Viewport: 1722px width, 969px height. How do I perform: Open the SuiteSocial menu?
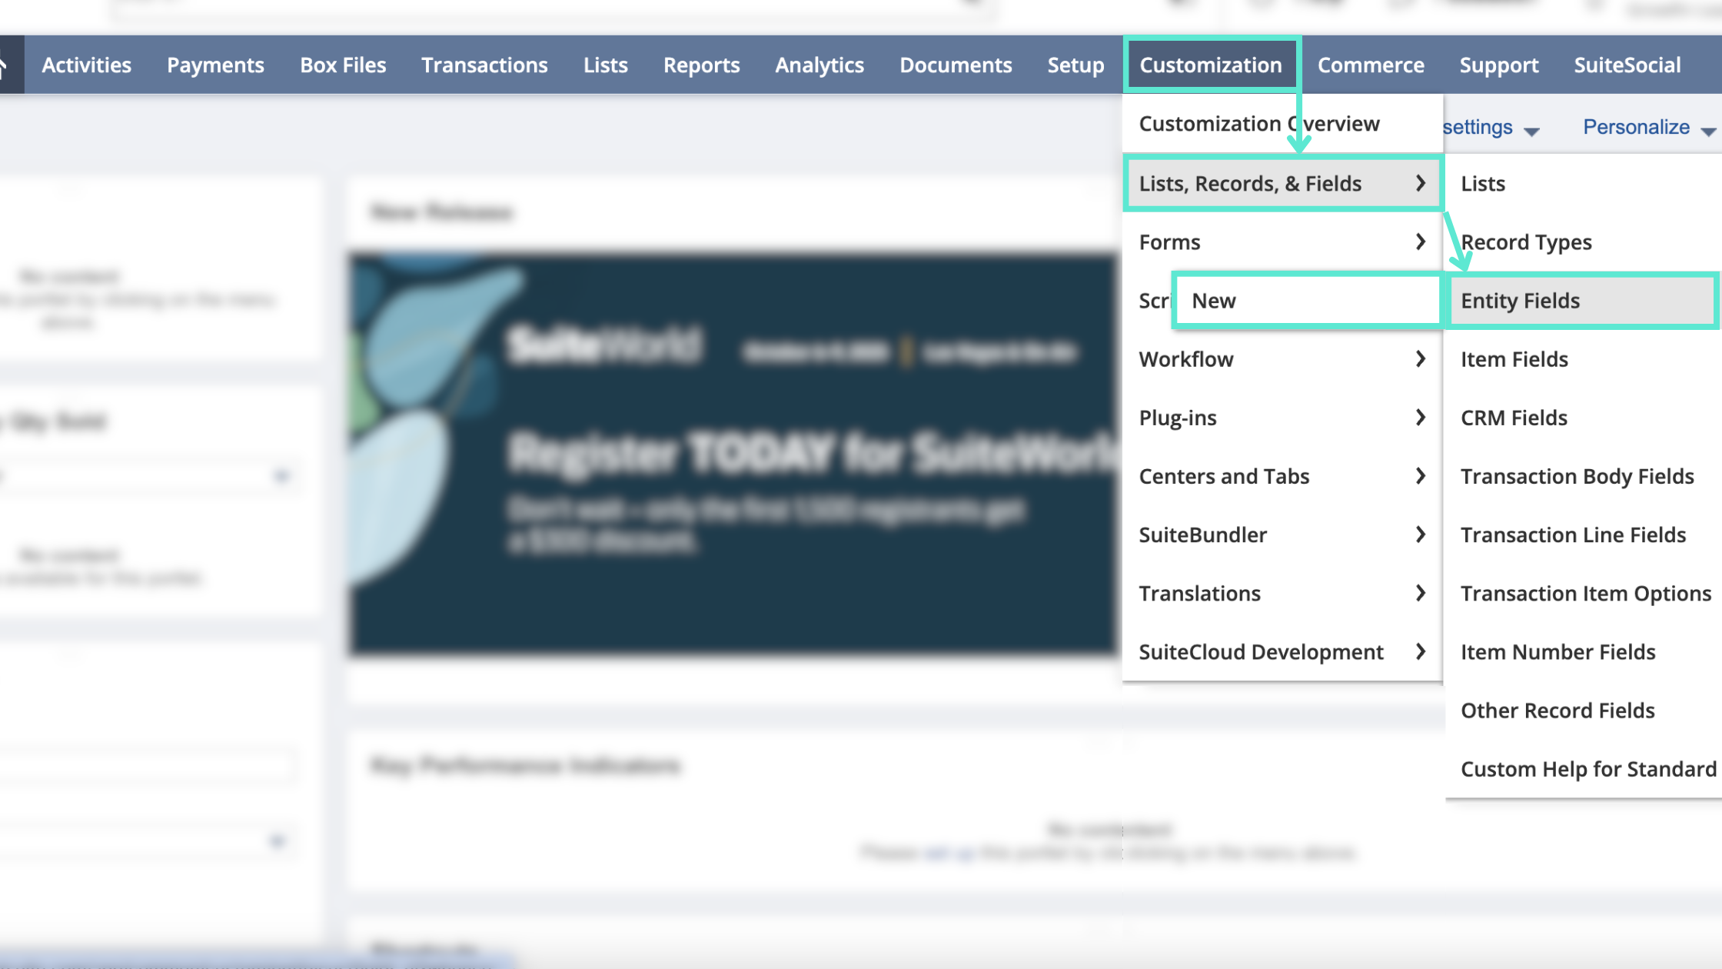1627,65
